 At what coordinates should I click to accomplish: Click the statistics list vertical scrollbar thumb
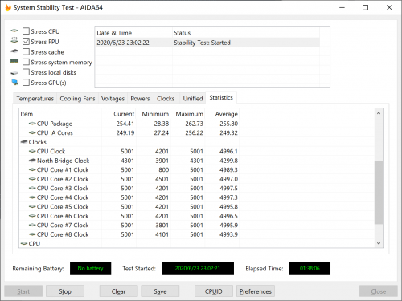(x=379, y=192)
